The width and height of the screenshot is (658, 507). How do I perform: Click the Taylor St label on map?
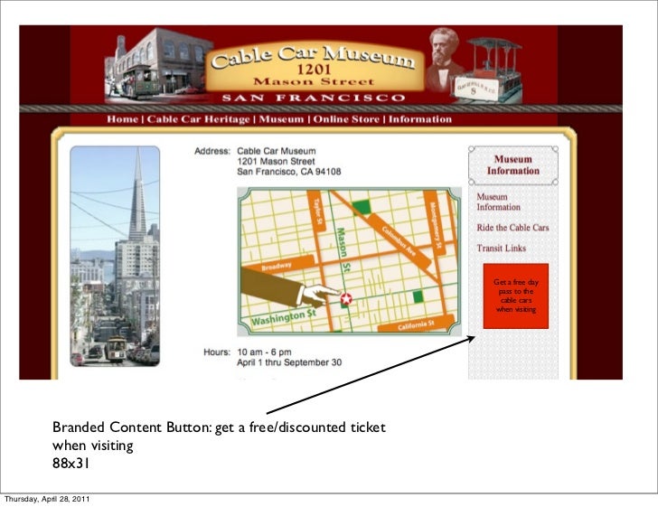point(317,211)
